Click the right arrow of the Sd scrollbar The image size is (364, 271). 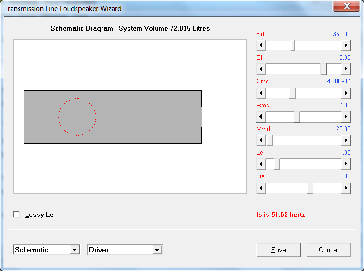(345, 45)
